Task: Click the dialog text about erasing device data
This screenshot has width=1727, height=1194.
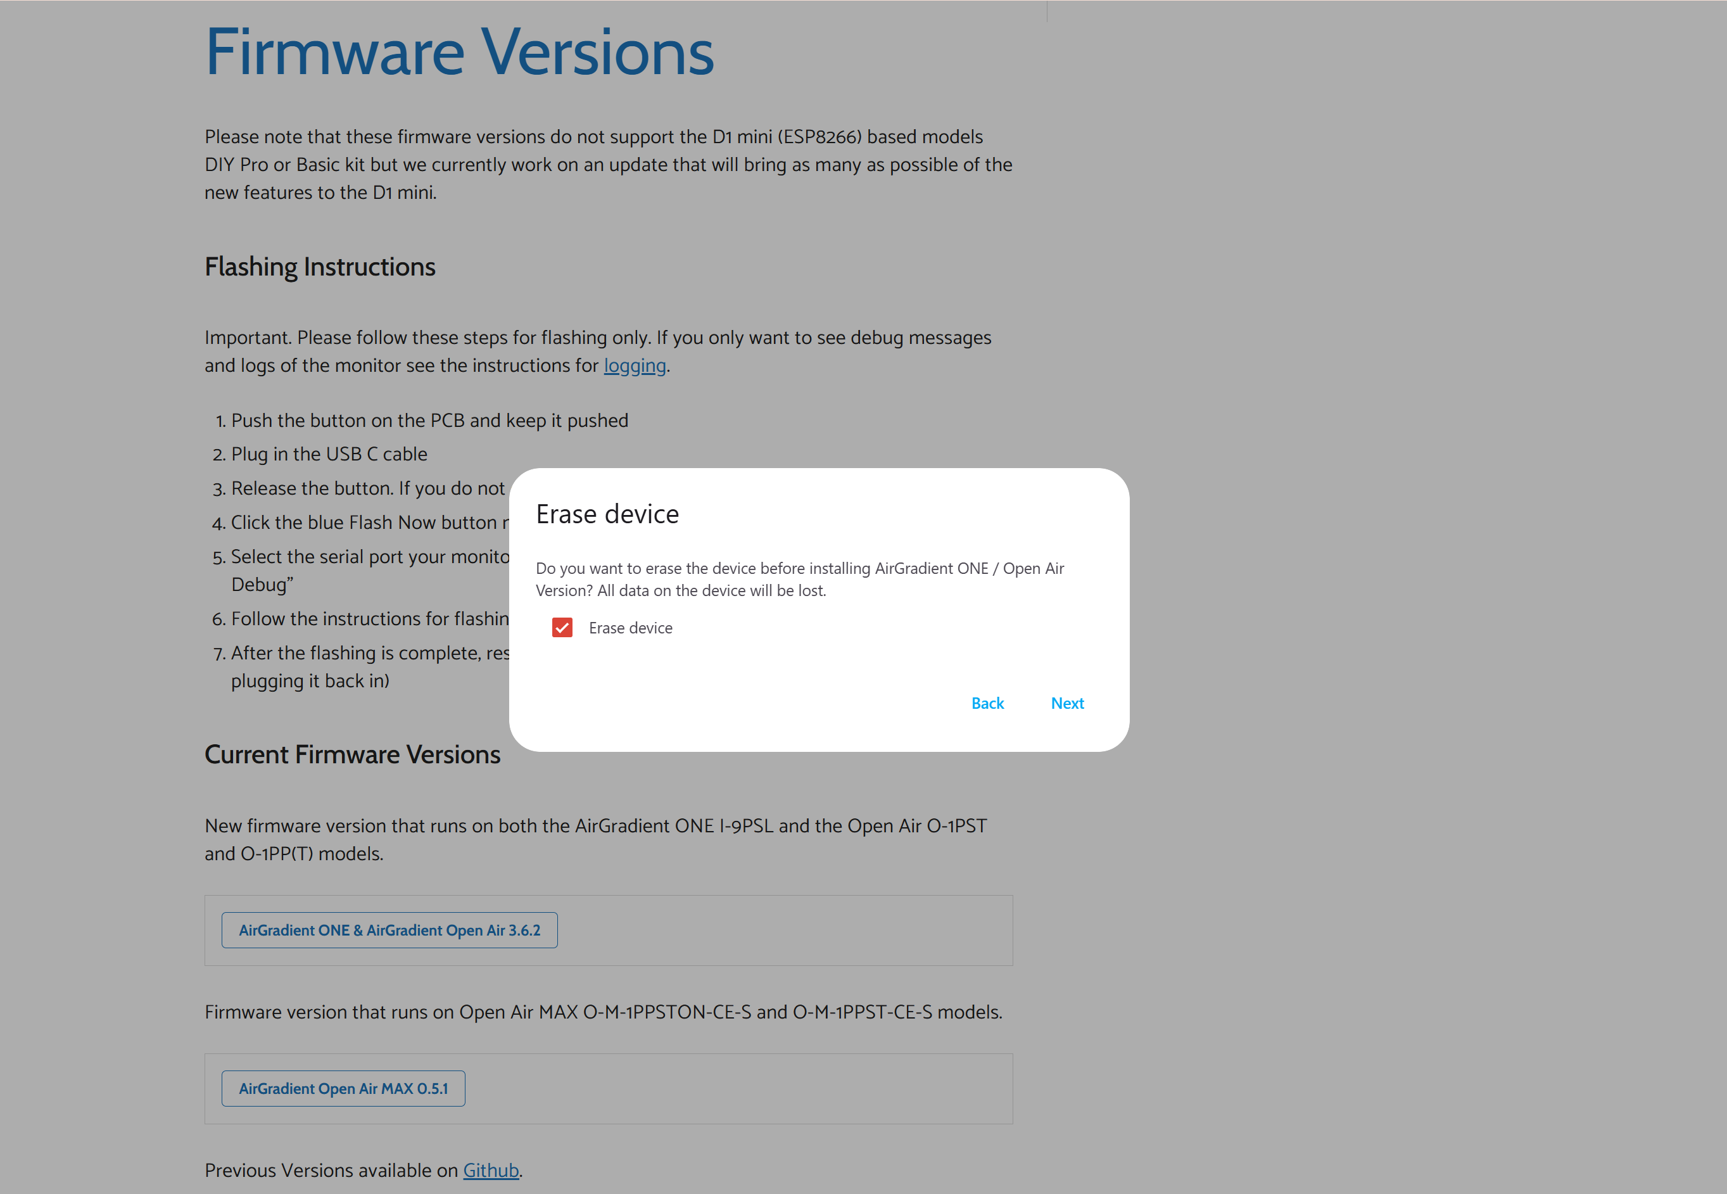Action: 799,579
